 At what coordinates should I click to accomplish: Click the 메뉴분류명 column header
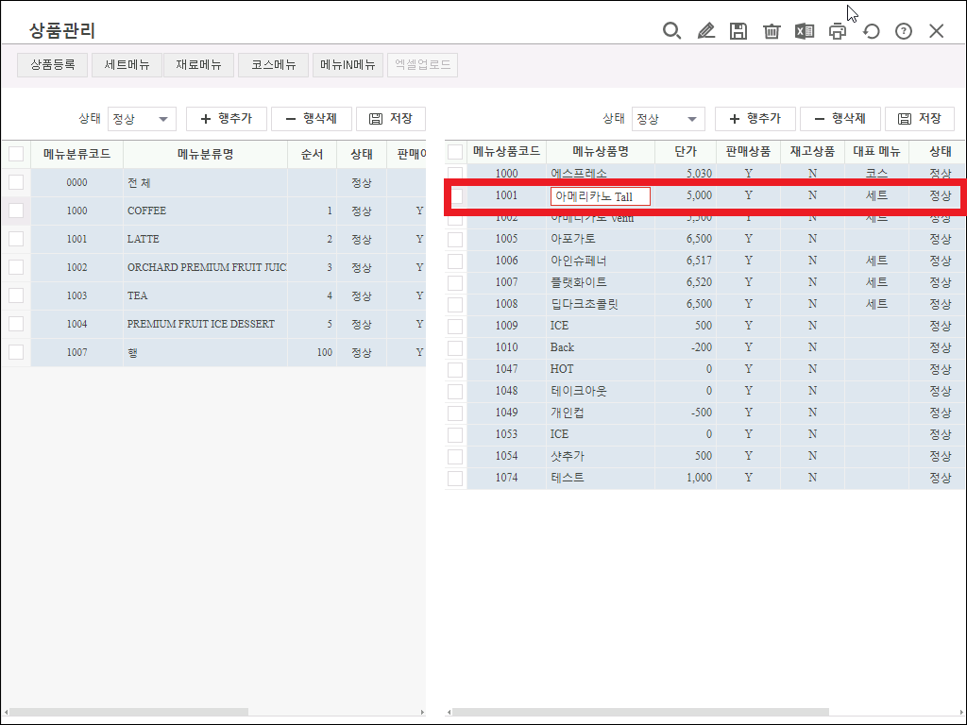205,154
